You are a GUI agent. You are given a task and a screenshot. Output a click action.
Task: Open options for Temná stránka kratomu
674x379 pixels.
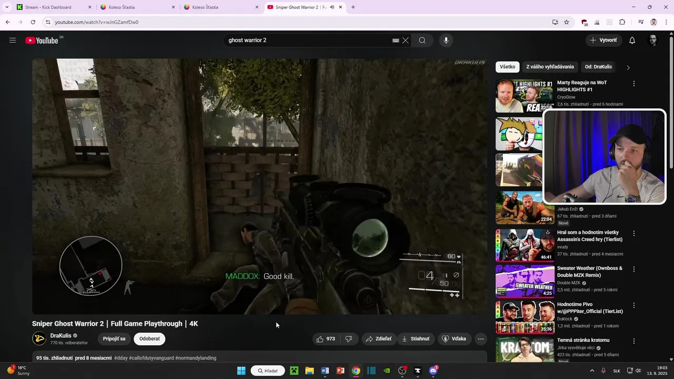pos(634,341)
